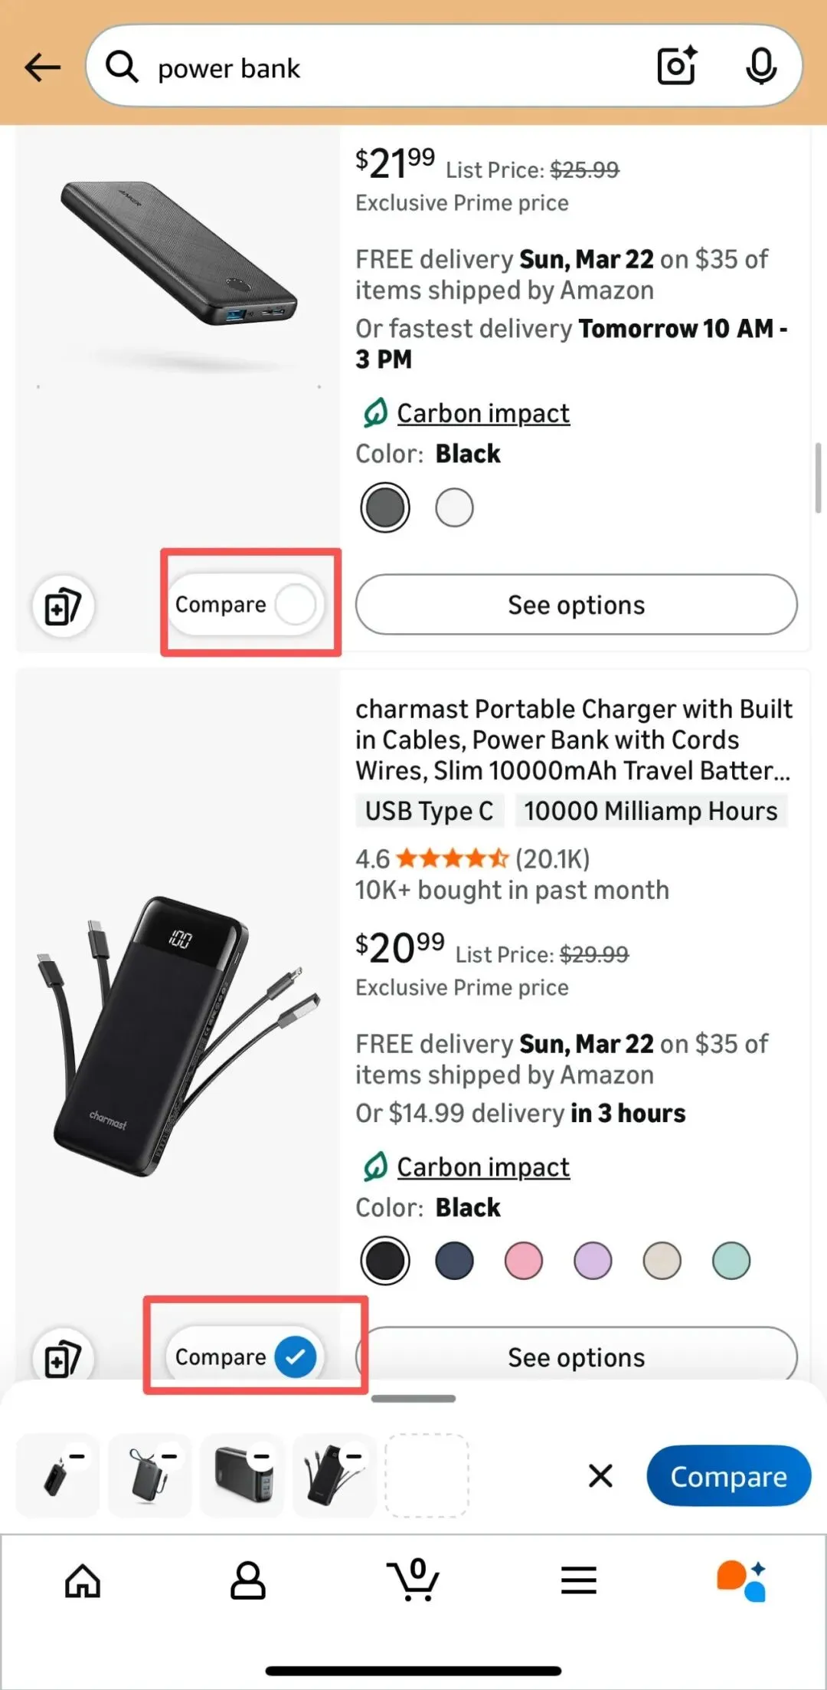Open camera visual search icon
Screen dimensions: 827x1690
click(677, 66)
